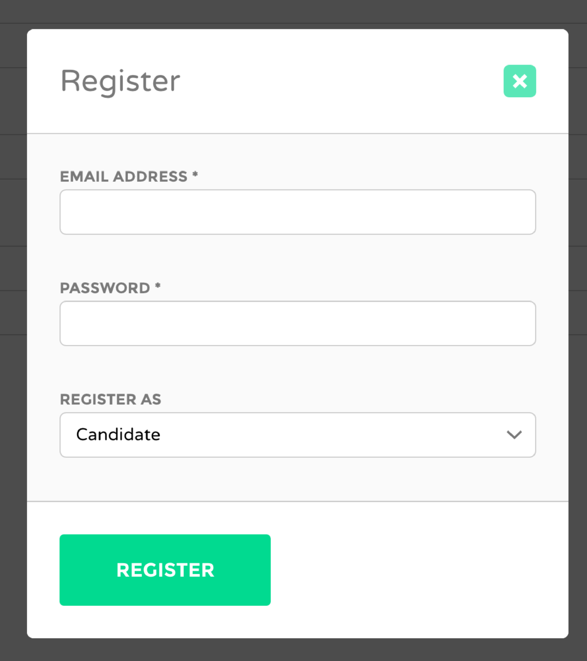
Task: Click inside the PASSWORD text box
Action: [297, 323]
